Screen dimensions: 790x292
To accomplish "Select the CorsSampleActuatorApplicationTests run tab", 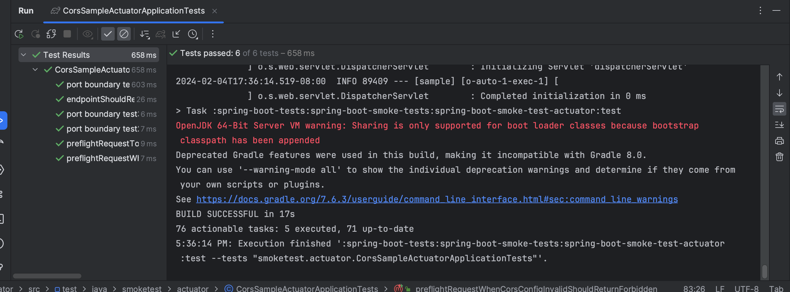I will click(x=133, y=11).
